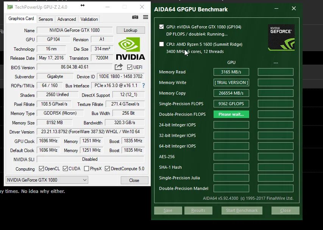
Task: Click the Bandwidth 320.3 GB/s field
Action: tap(125, 123)
